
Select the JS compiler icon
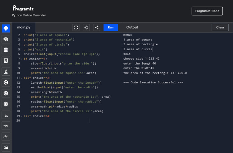tap(6, 115)
